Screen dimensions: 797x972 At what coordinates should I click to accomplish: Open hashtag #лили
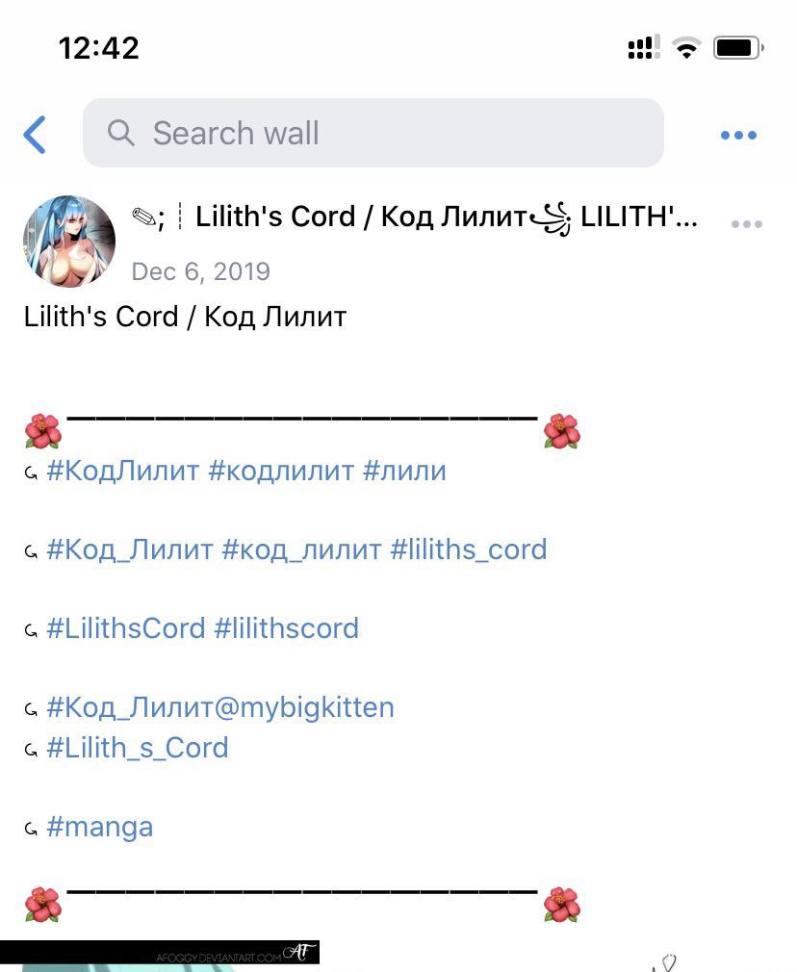click(404, 472)
